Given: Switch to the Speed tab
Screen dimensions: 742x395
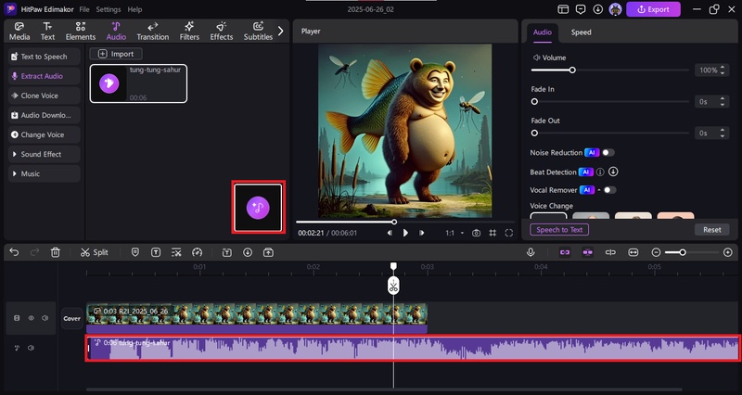Looking at the screenshot, I should coord(581,32).
